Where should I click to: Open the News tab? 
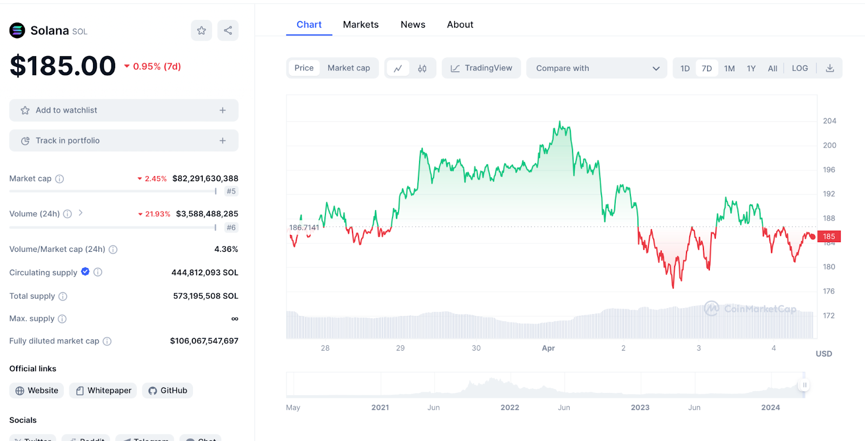413,24
